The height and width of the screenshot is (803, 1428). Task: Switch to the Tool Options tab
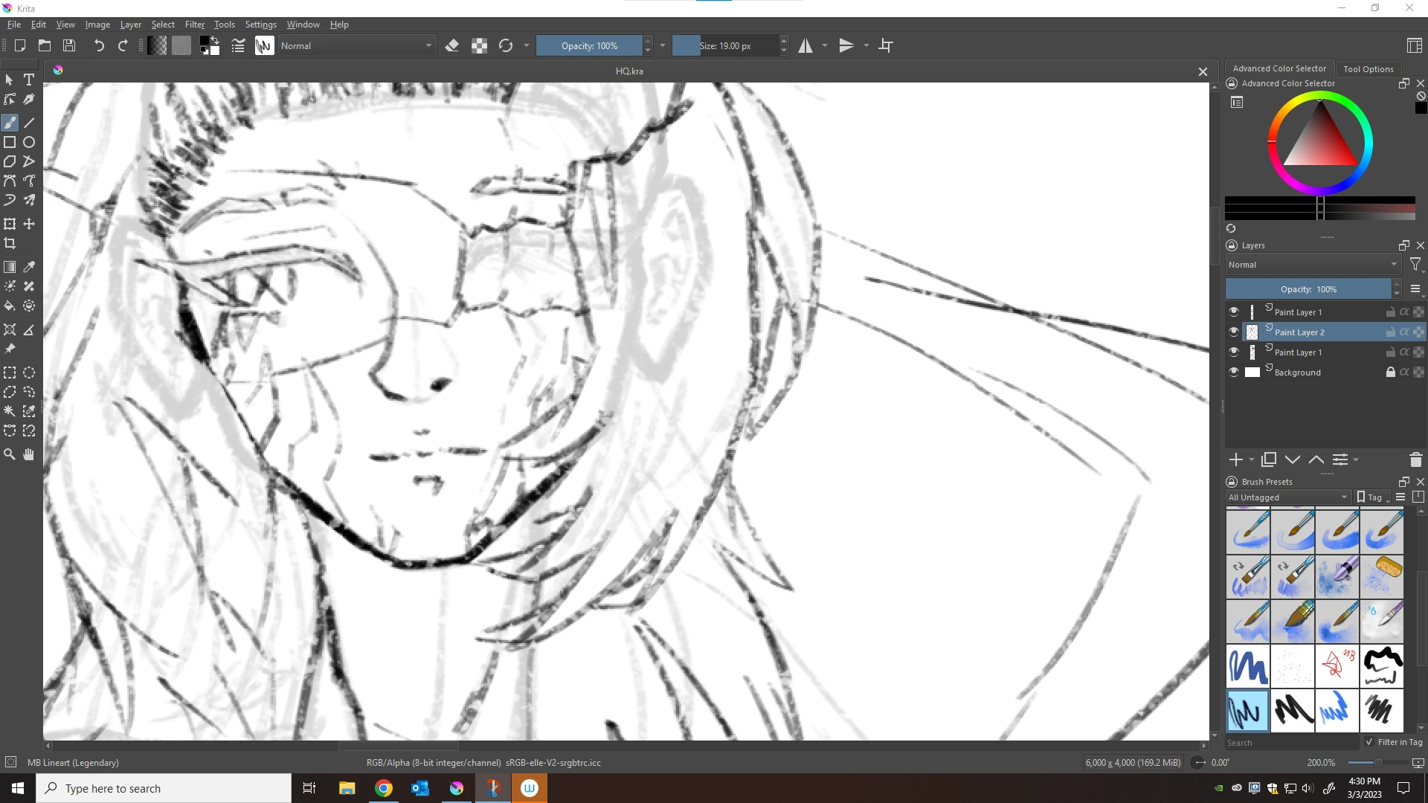click(x=1368, y=68)
